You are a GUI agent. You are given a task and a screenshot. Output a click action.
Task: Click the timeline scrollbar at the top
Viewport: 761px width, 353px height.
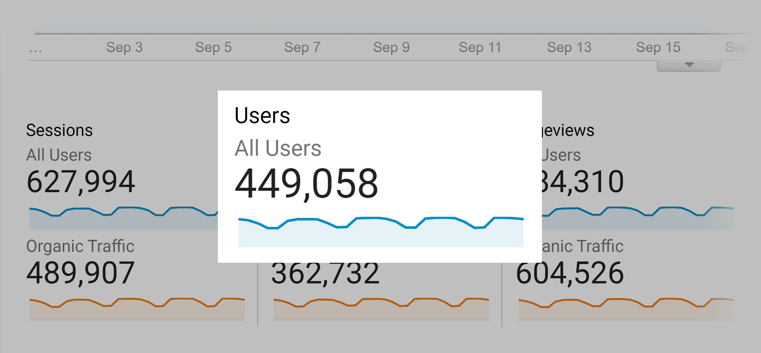pyautogui.click(x=380, y=32)
